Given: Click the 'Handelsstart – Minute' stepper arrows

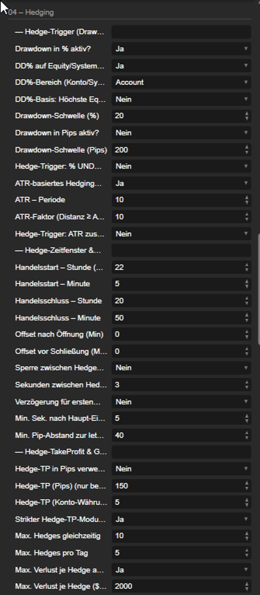Looking at the screenshot, I should point(247,284).
